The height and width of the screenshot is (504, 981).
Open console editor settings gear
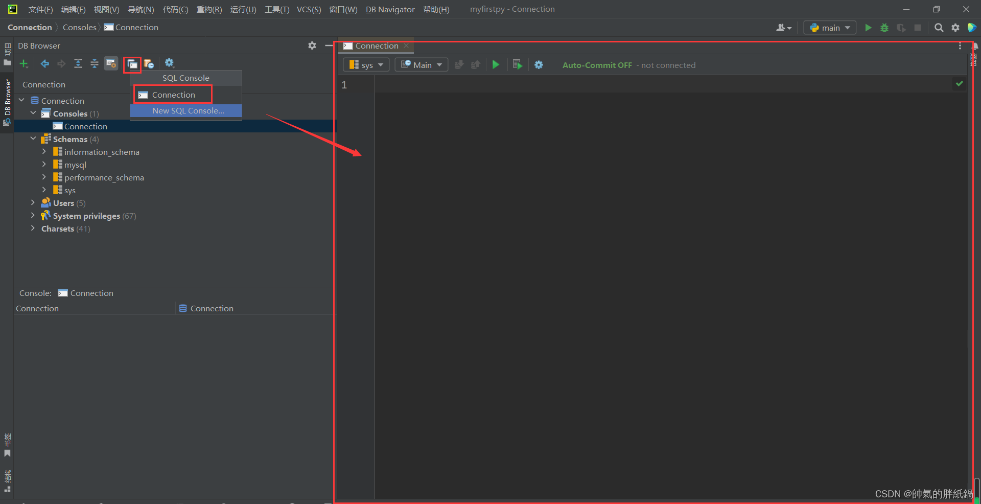(x=539, y=64)
